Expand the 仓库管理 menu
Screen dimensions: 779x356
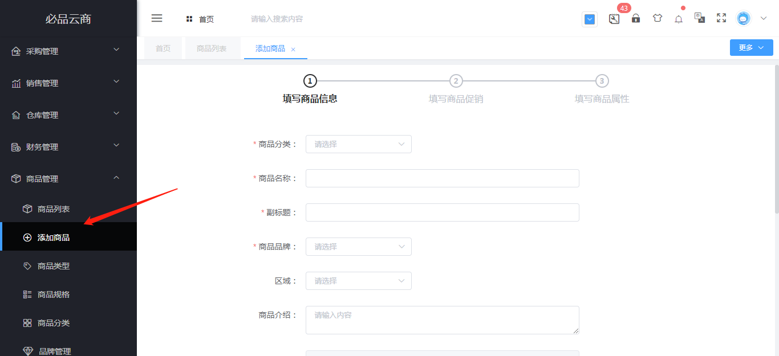click(x=68, y=114)
